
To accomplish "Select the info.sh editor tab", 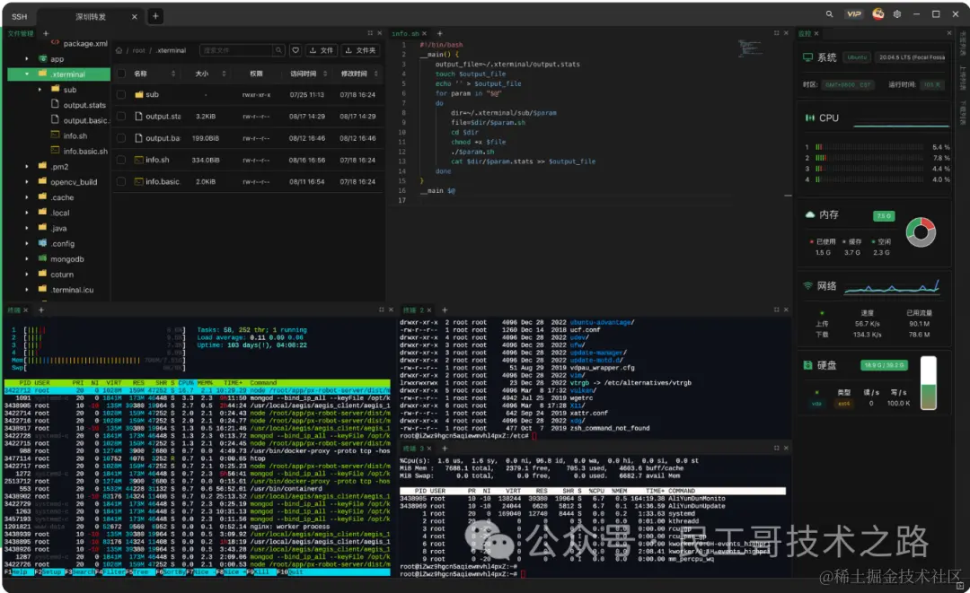I will coord(405,33).
